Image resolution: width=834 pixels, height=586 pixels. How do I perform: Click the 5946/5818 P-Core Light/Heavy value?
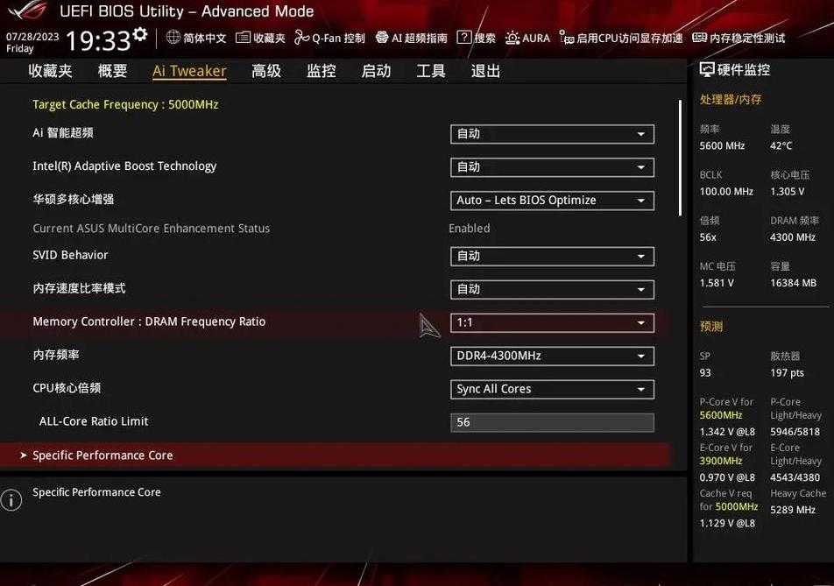pyautogui.click(x=795, y=432)
